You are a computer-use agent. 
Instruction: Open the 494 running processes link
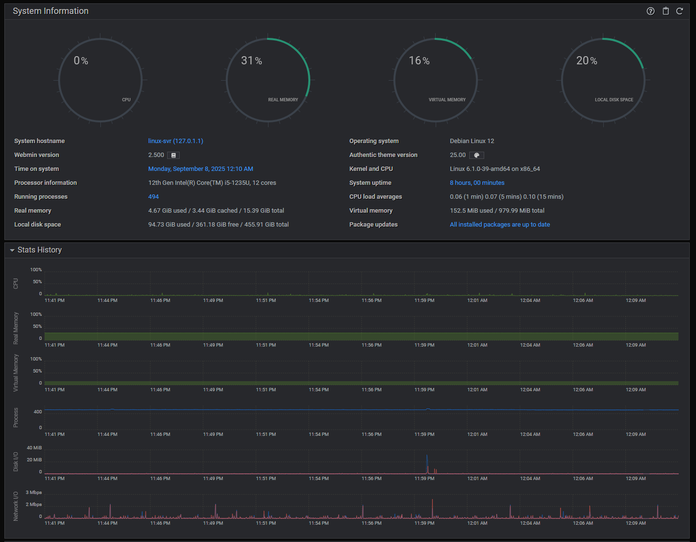[x=154, y=197]
